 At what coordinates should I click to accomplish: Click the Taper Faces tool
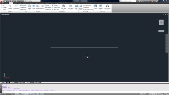(71, 7)
